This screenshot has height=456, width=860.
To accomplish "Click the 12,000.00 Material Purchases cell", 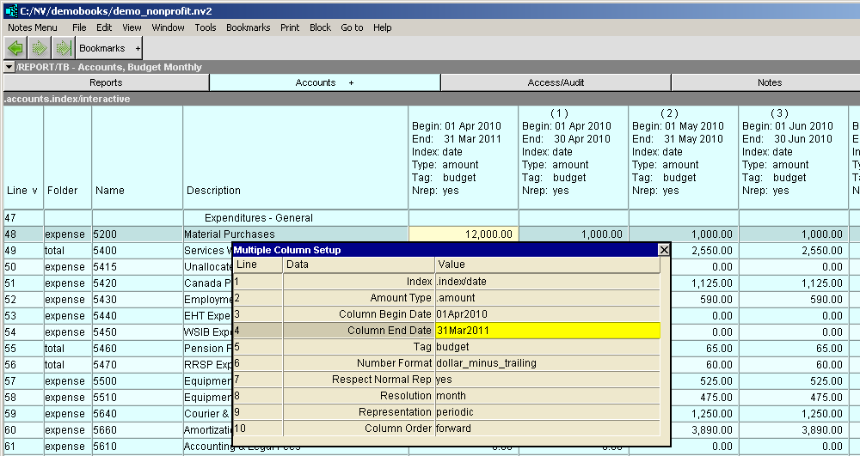I will pos(463,234).
